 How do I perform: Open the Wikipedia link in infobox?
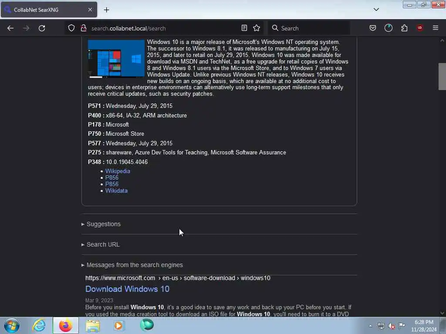tap(118, 171)
